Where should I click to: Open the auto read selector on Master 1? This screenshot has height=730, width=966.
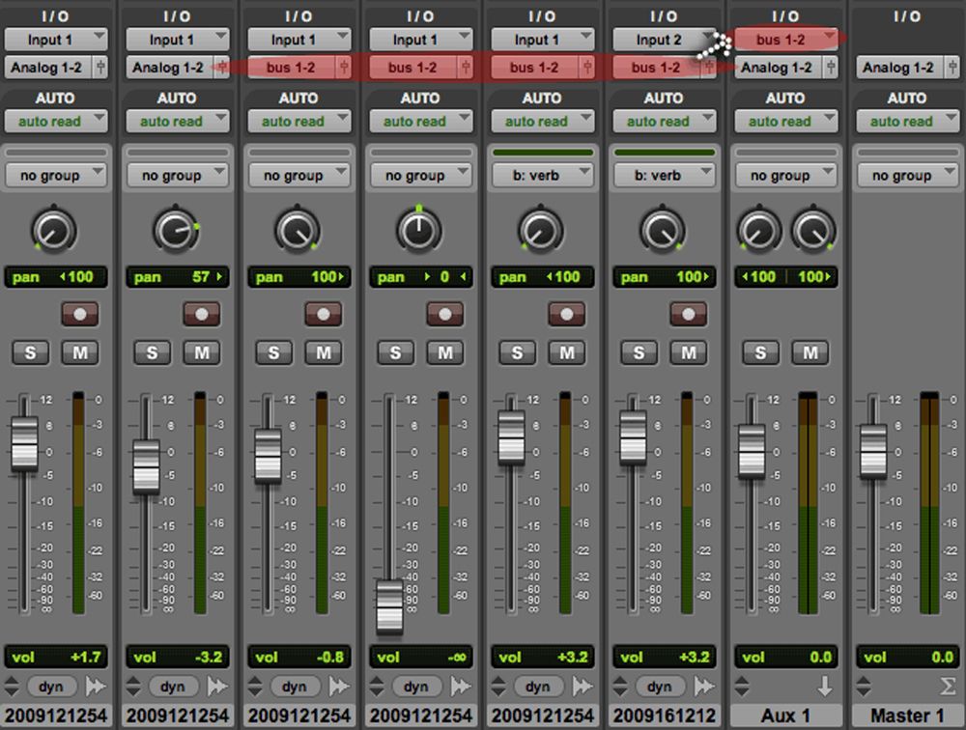908,121
